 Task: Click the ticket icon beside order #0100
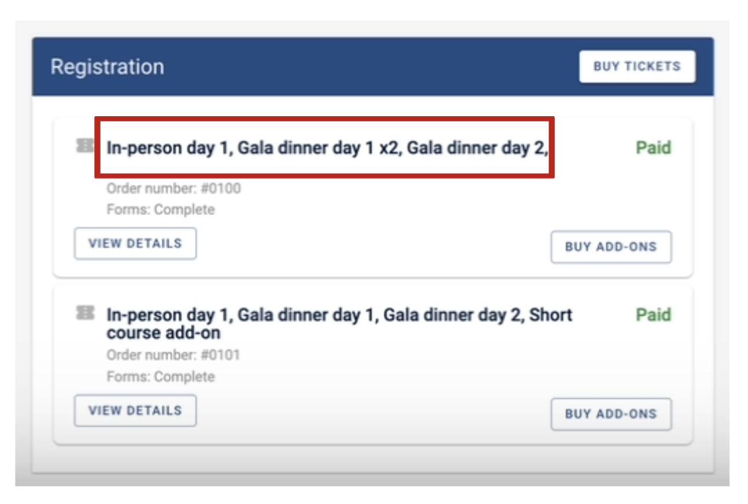pos(85,146)
